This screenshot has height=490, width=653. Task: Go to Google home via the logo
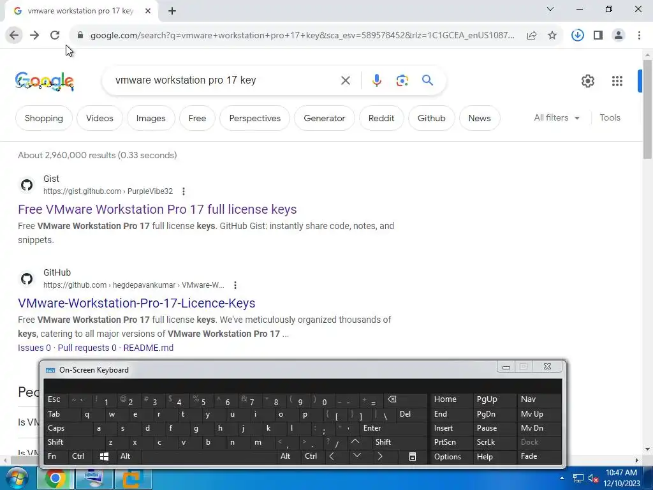point(45,81)
